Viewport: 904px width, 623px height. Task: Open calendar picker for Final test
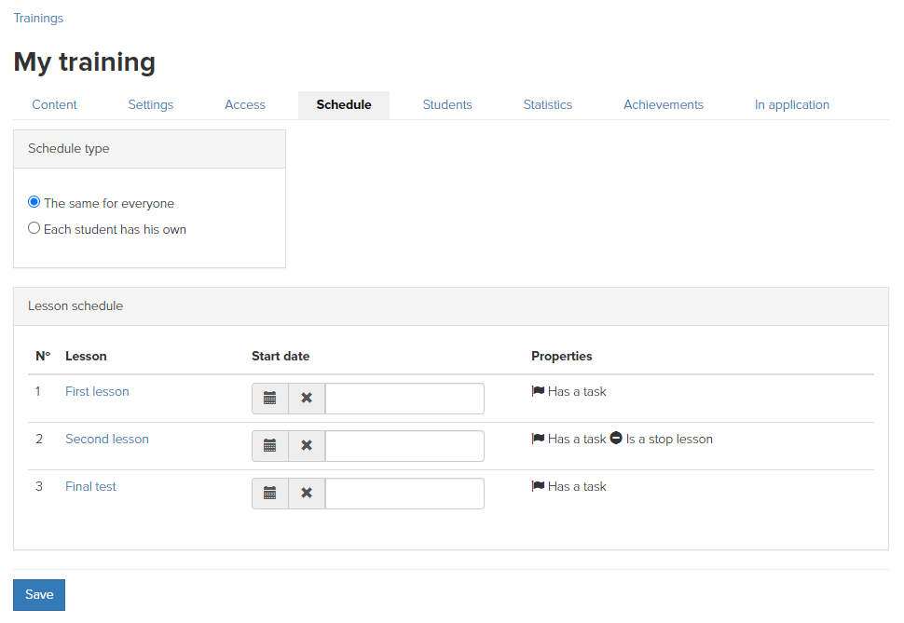tap(270, 494)
